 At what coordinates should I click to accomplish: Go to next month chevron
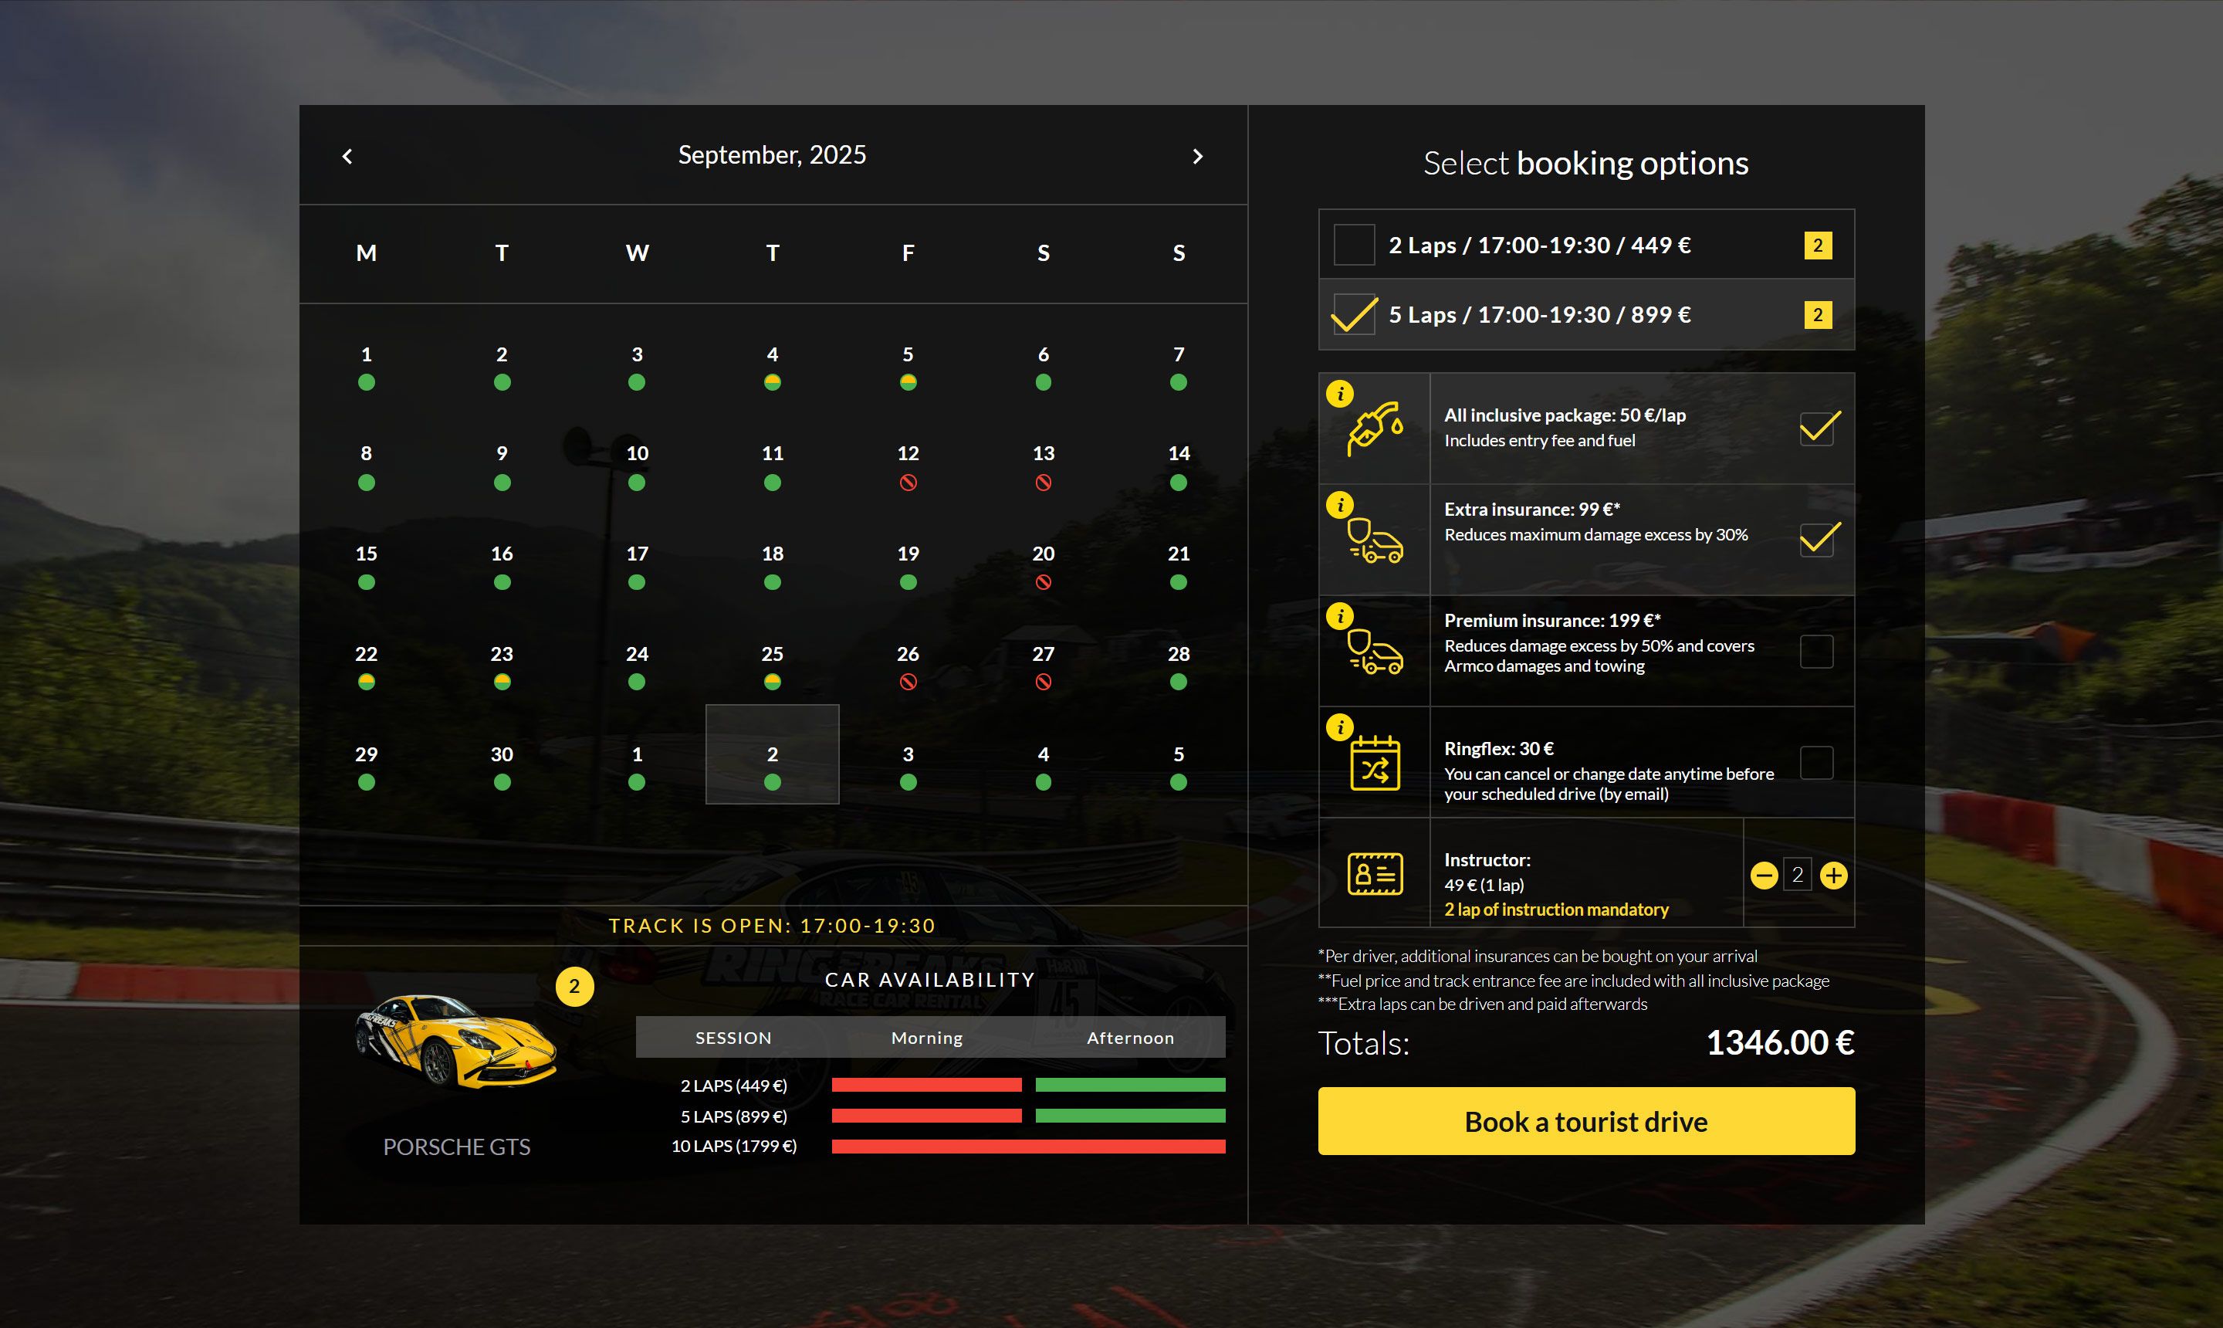(1198, 157)
